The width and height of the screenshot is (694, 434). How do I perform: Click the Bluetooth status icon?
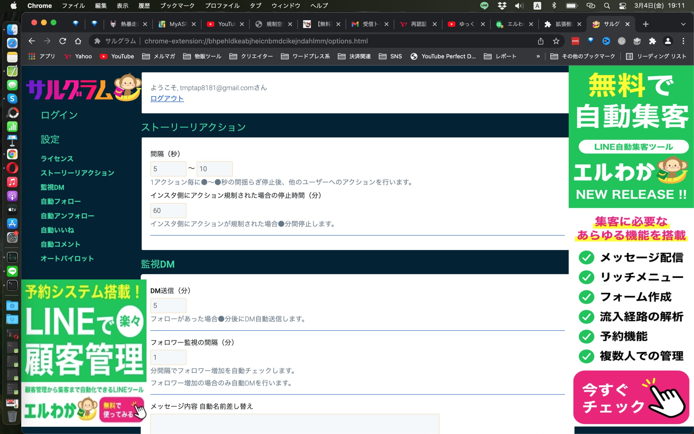click(x=554, y=5)
